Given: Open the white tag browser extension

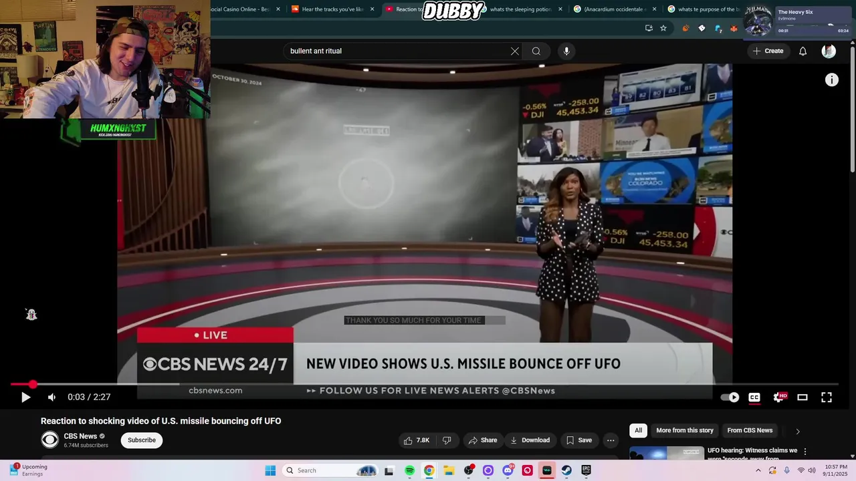Looking at the screenshot, I should click(702, 28).
